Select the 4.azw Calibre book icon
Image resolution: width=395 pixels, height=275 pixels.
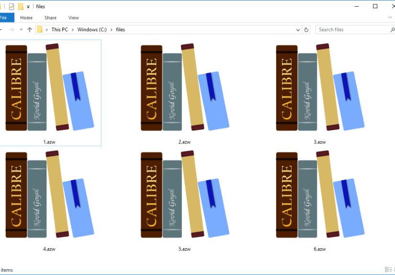click(x=50, y=194)
